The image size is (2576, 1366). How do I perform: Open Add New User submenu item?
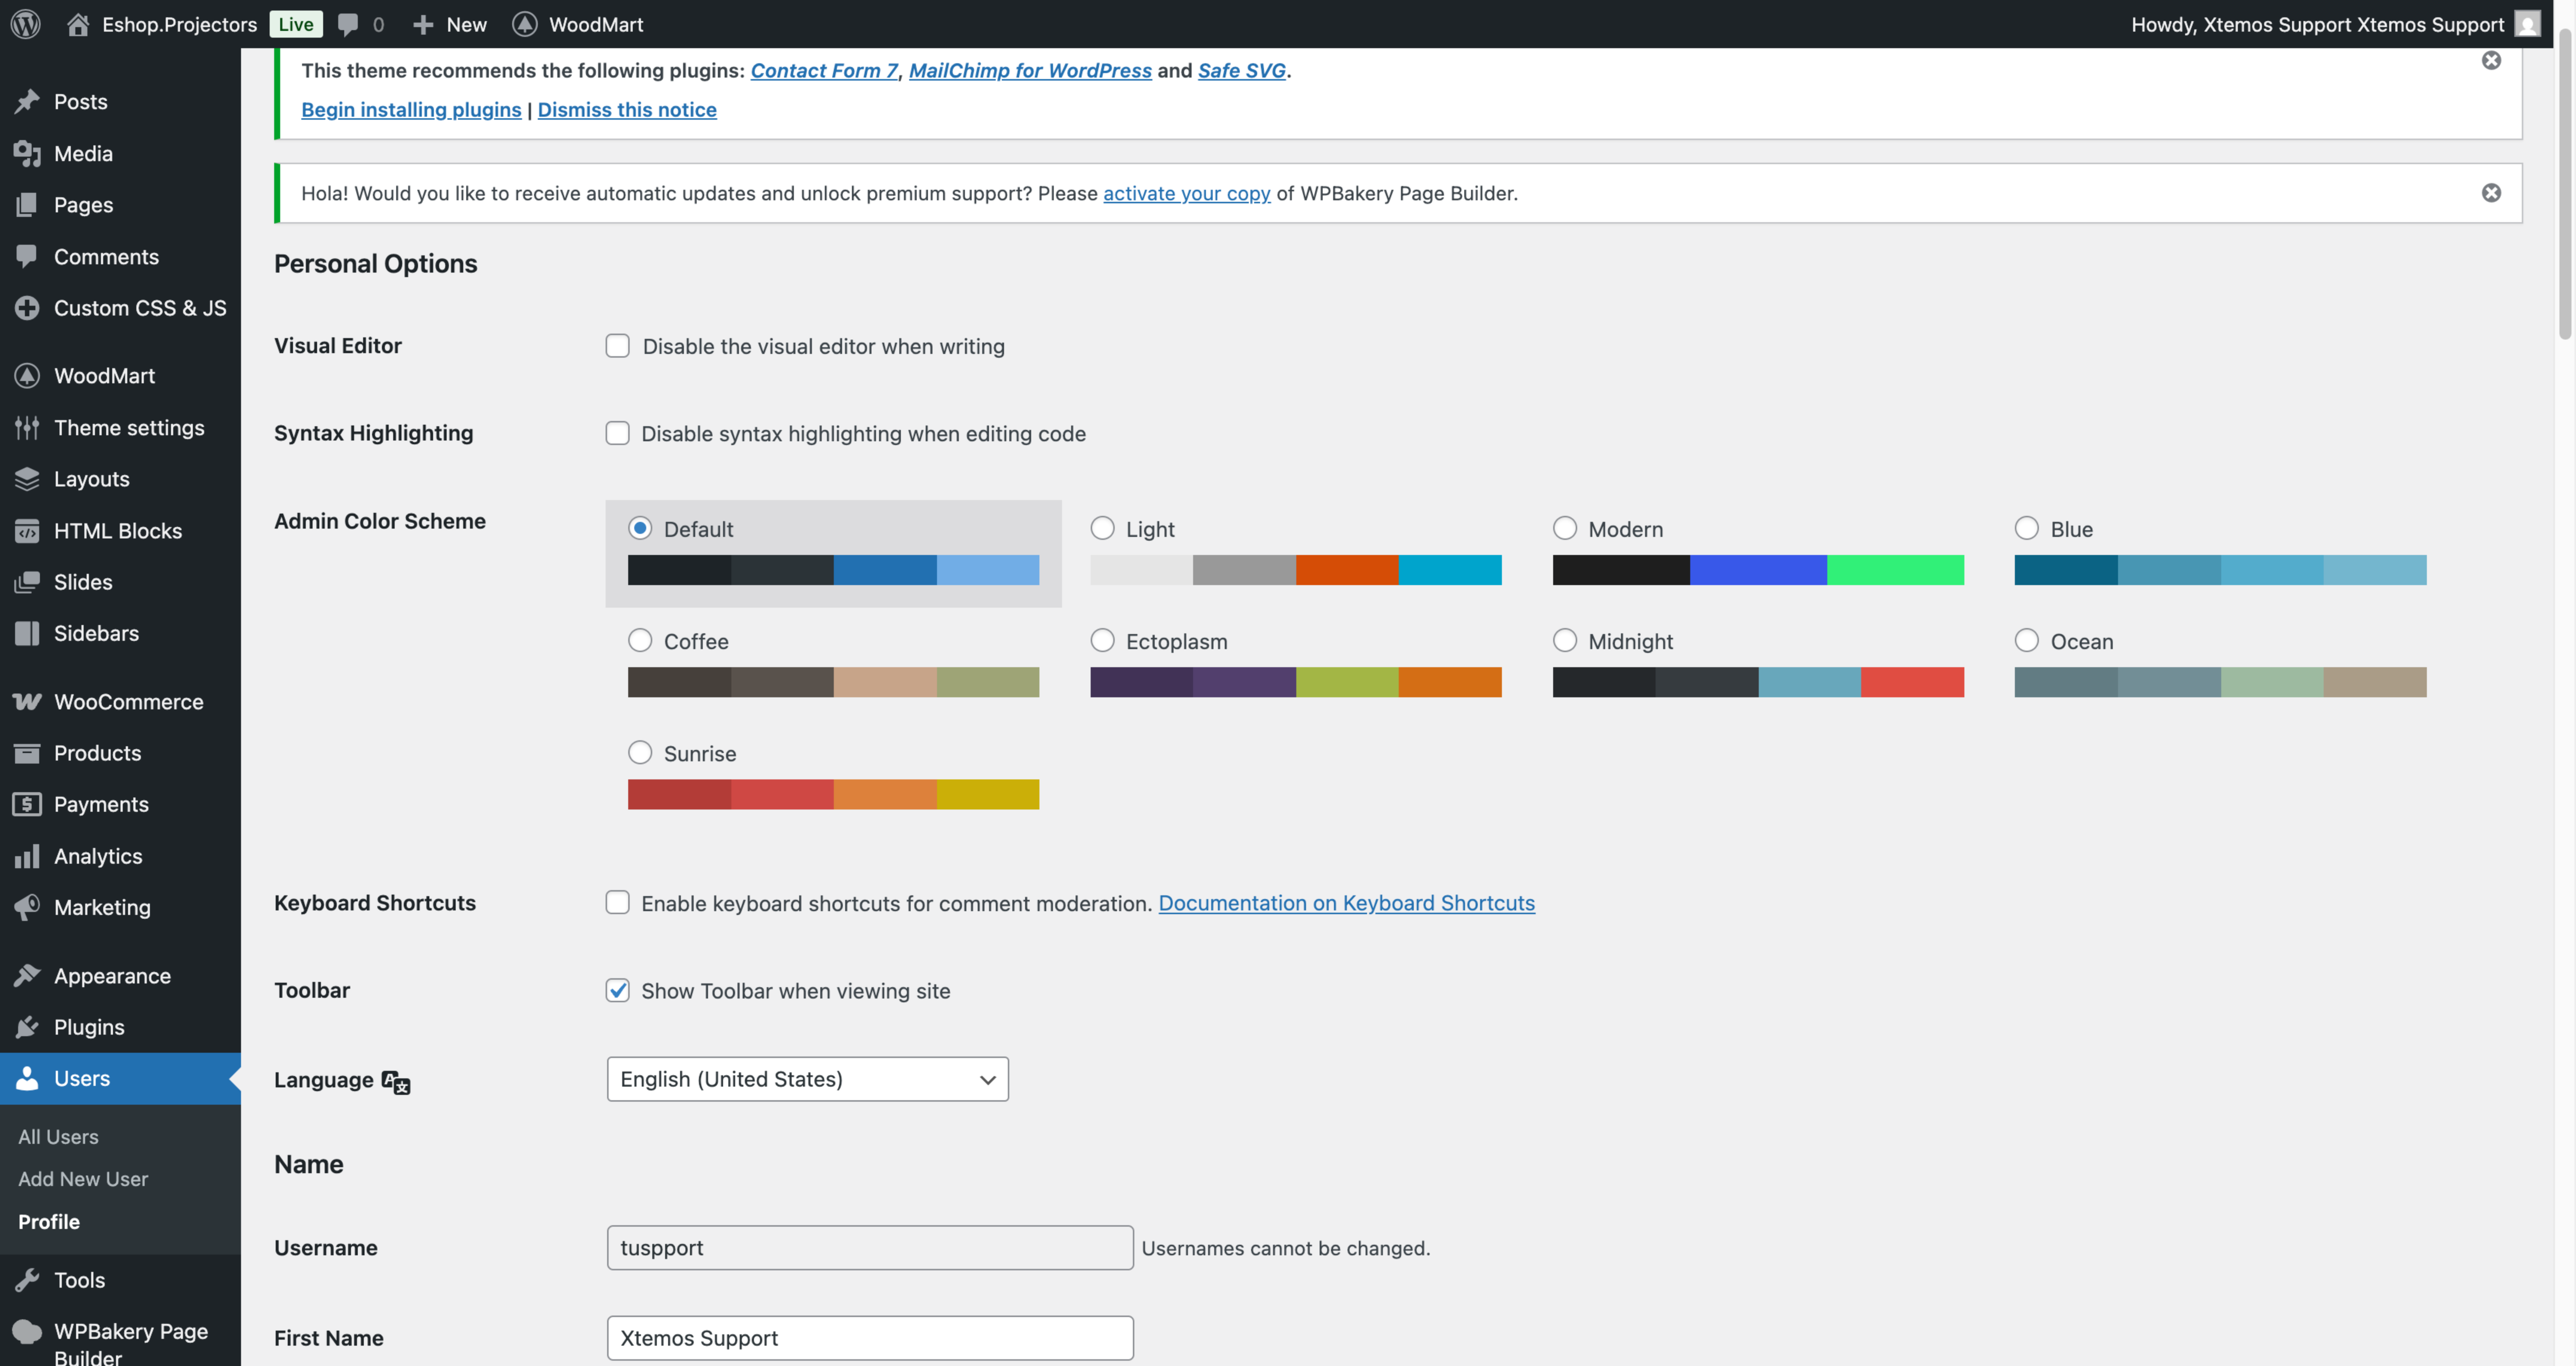83,1179
